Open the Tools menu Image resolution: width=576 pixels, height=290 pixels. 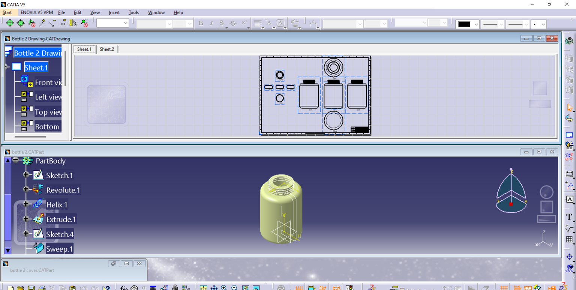(133, 12)
